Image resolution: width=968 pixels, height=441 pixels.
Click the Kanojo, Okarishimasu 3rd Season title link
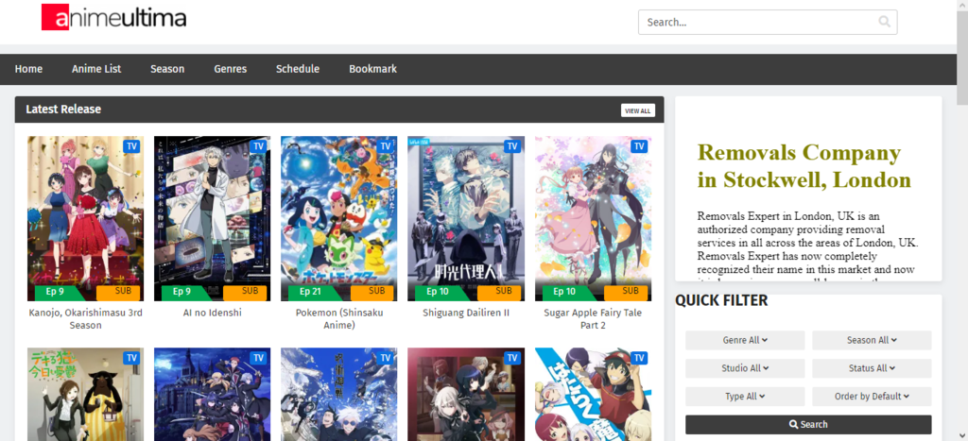click(x=85, y=319)
